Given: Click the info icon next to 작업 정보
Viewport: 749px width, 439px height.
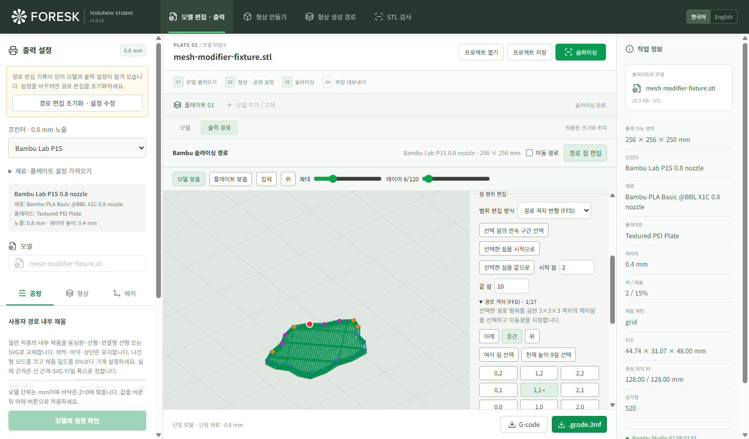Looking at the screenshot, I should pyautogui.click(x=629, y=49).
